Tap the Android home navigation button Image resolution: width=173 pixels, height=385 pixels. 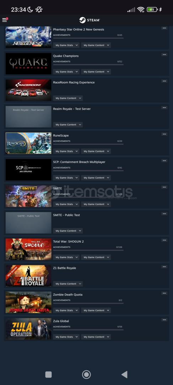(x=86, y=374)
